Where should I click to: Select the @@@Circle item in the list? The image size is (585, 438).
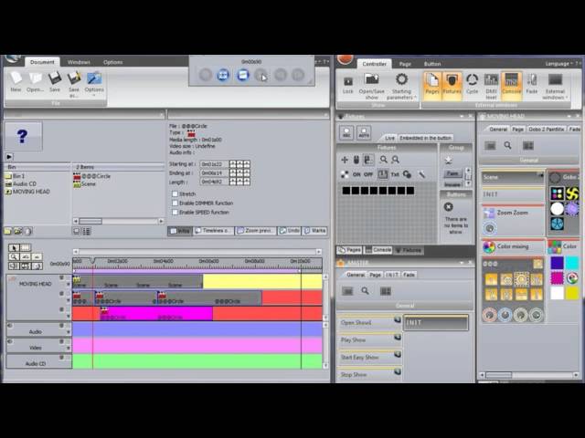pyautogui.click(x=91, y=176)
